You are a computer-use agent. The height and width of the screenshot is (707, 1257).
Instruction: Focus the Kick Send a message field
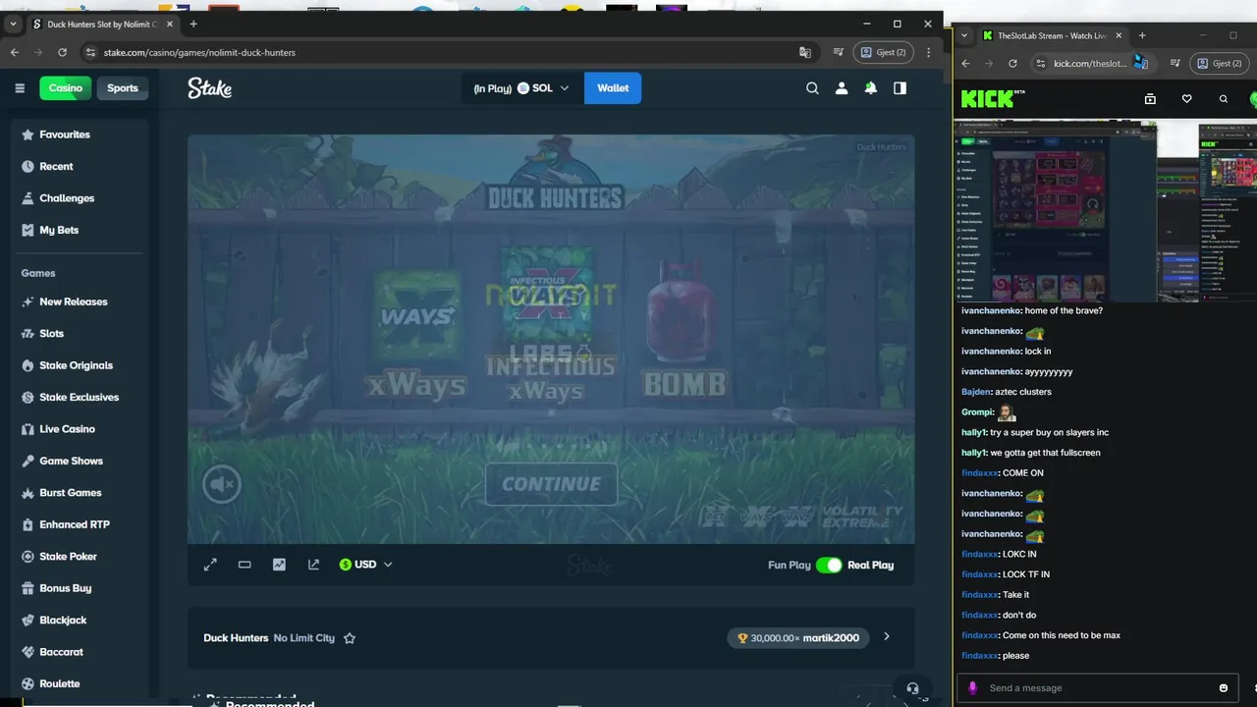(1099, 688)
